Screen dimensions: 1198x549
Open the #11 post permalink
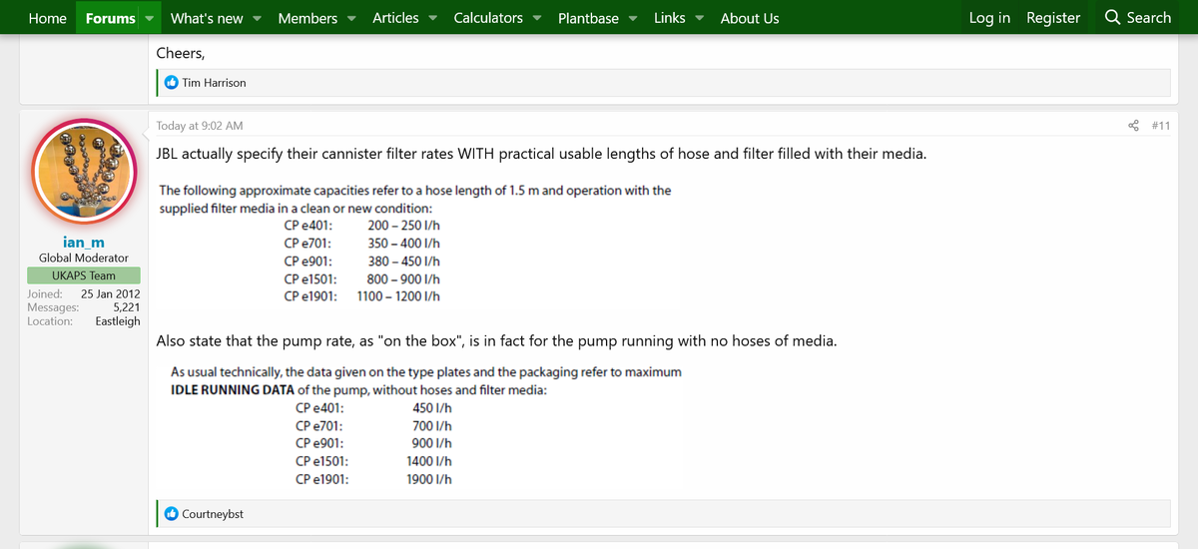coord(1161,126)
